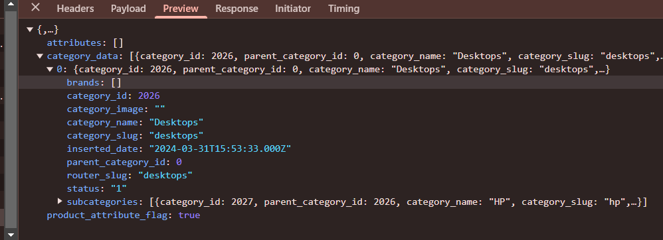The height and width of the screenshot is (240, 663).
Task: Open the Payload tab
Action: pos(128,9)
